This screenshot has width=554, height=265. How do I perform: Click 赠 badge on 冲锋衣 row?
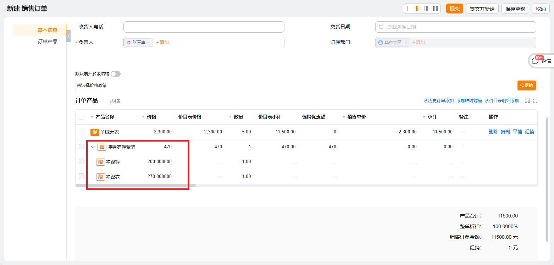(x=100, y=177)
